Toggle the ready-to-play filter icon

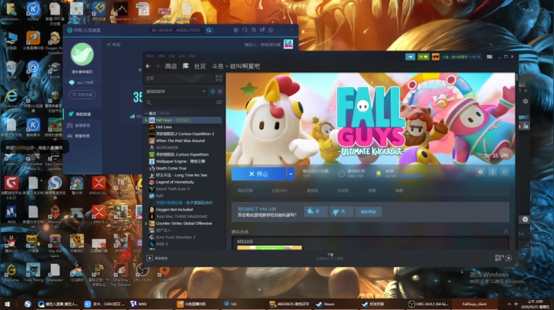[220, 91]
